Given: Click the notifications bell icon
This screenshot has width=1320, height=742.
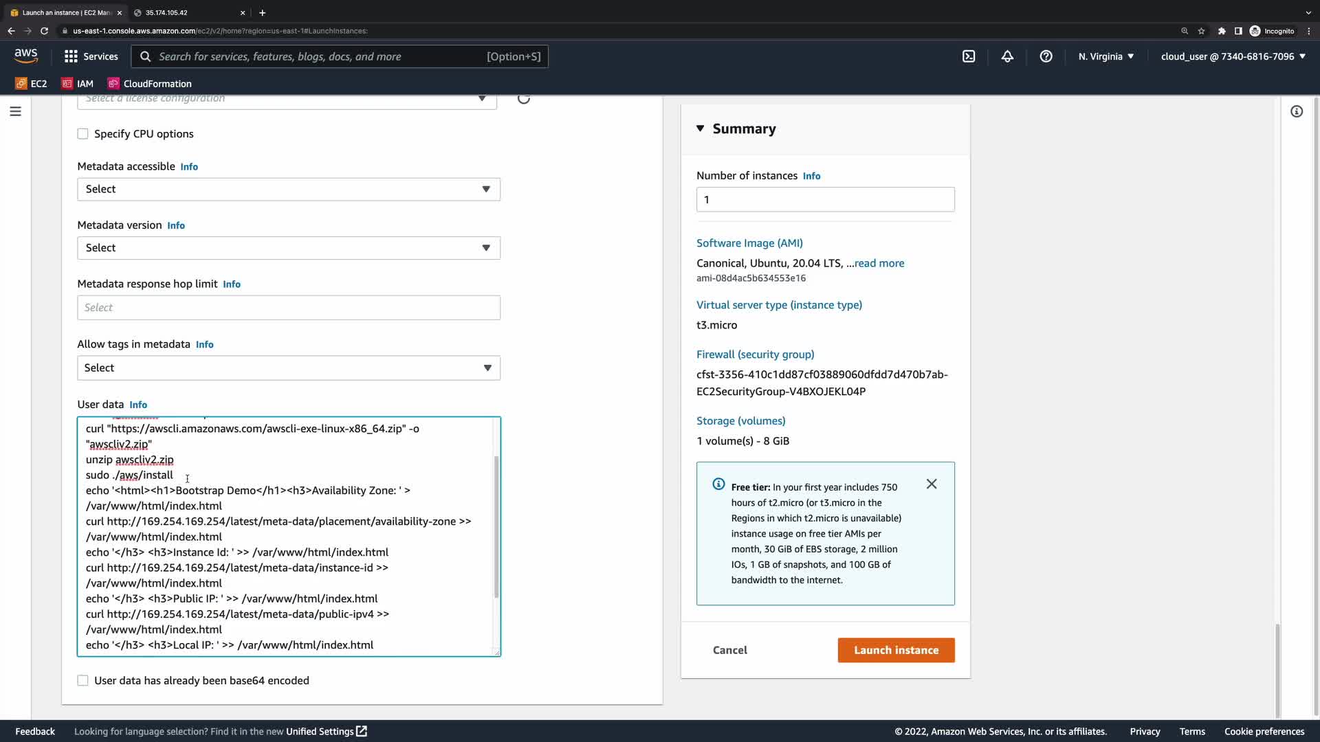Looking at the screenshot, I should click(1007, 56).
